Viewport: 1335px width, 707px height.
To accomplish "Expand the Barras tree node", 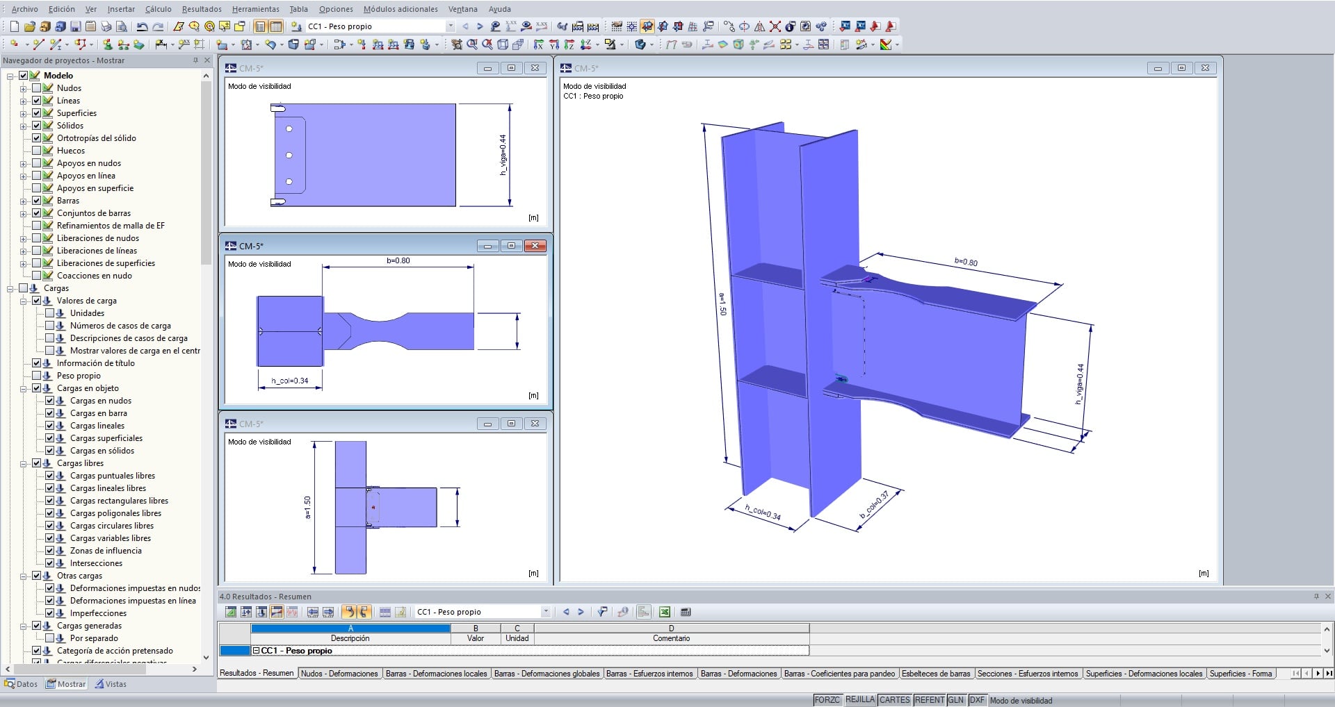I will (x=24, y=201).
